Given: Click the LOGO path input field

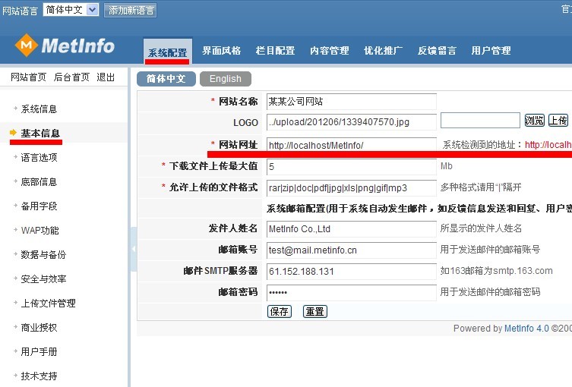Looking at the screenshot, I should point(351,122).
